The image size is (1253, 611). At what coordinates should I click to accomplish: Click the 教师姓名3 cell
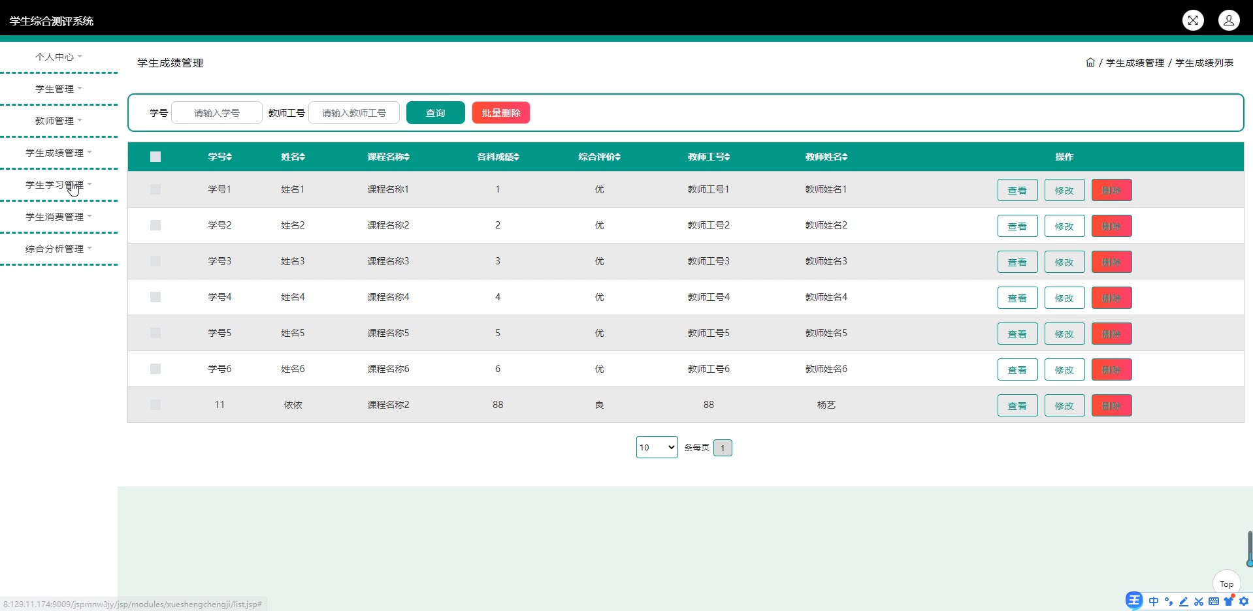[826, 261]
